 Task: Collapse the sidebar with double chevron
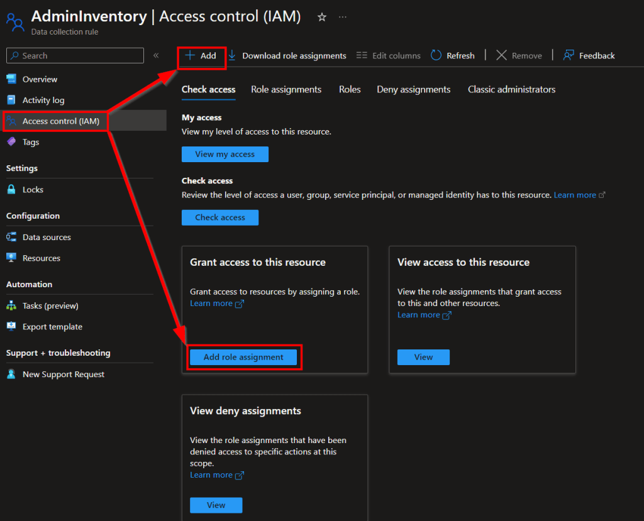tap(156, 55)
